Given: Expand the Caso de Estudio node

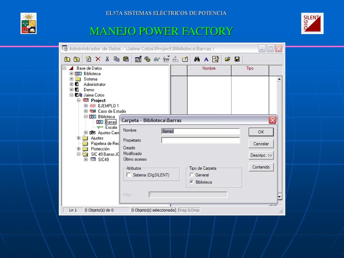Looking at the screenshot, I should pyautogui.click(x=86, y=111).
